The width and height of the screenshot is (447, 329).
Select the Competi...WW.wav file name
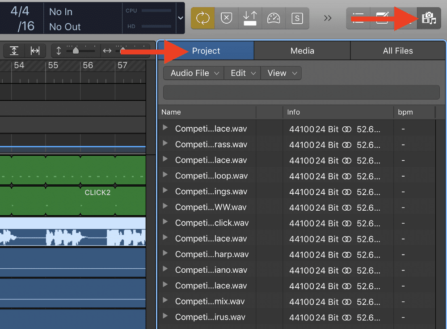click(x=211, y=207)
